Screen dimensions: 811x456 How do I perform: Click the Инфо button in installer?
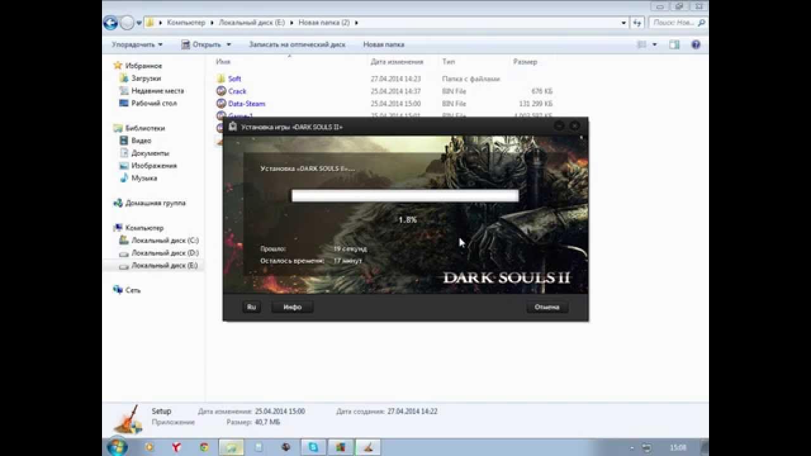(x=292, y=307)
